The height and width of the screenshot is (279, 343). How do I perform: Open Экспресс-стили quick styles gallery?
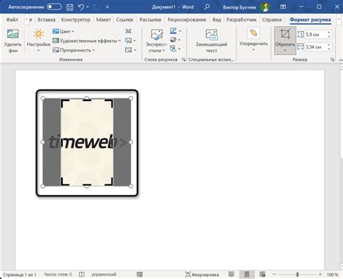(x=156, y=40)
